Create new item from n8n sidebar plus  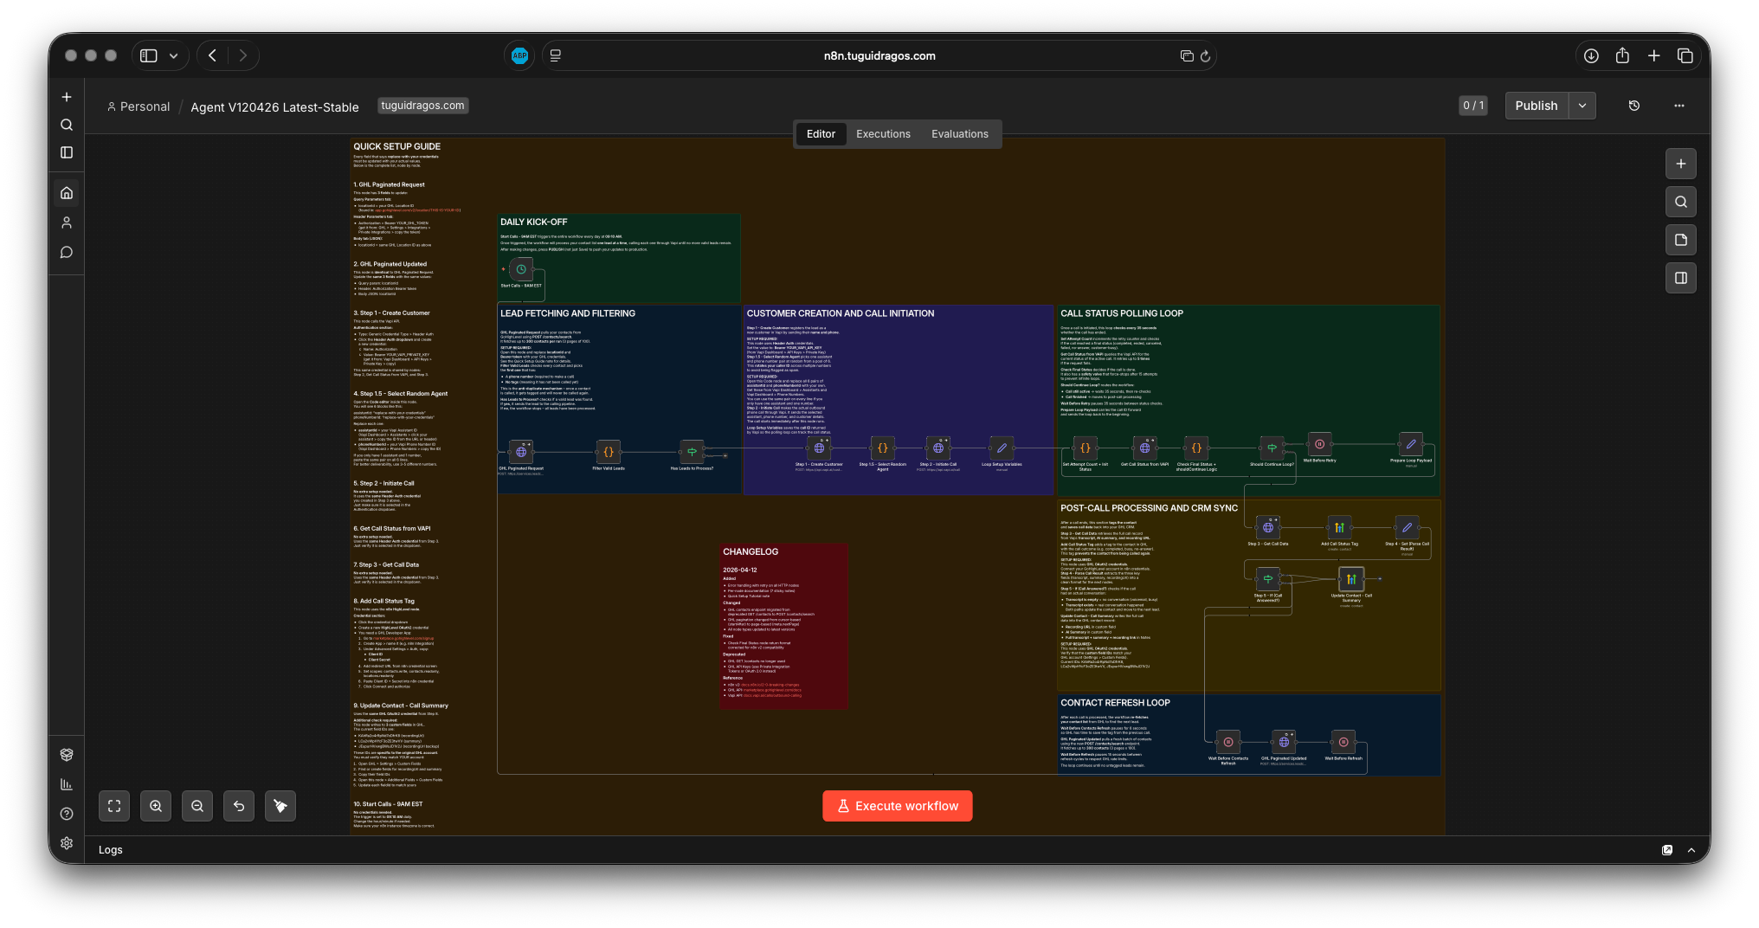tap(67, 97)
